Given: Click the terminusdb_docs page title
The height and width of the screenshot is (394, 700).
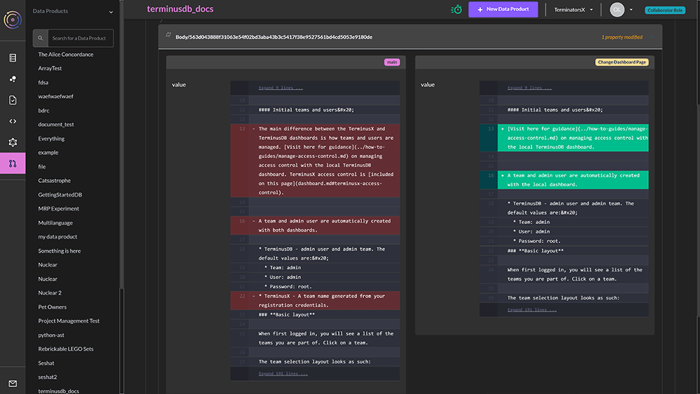Looking at the screenshot, I should tap(181, 9).
